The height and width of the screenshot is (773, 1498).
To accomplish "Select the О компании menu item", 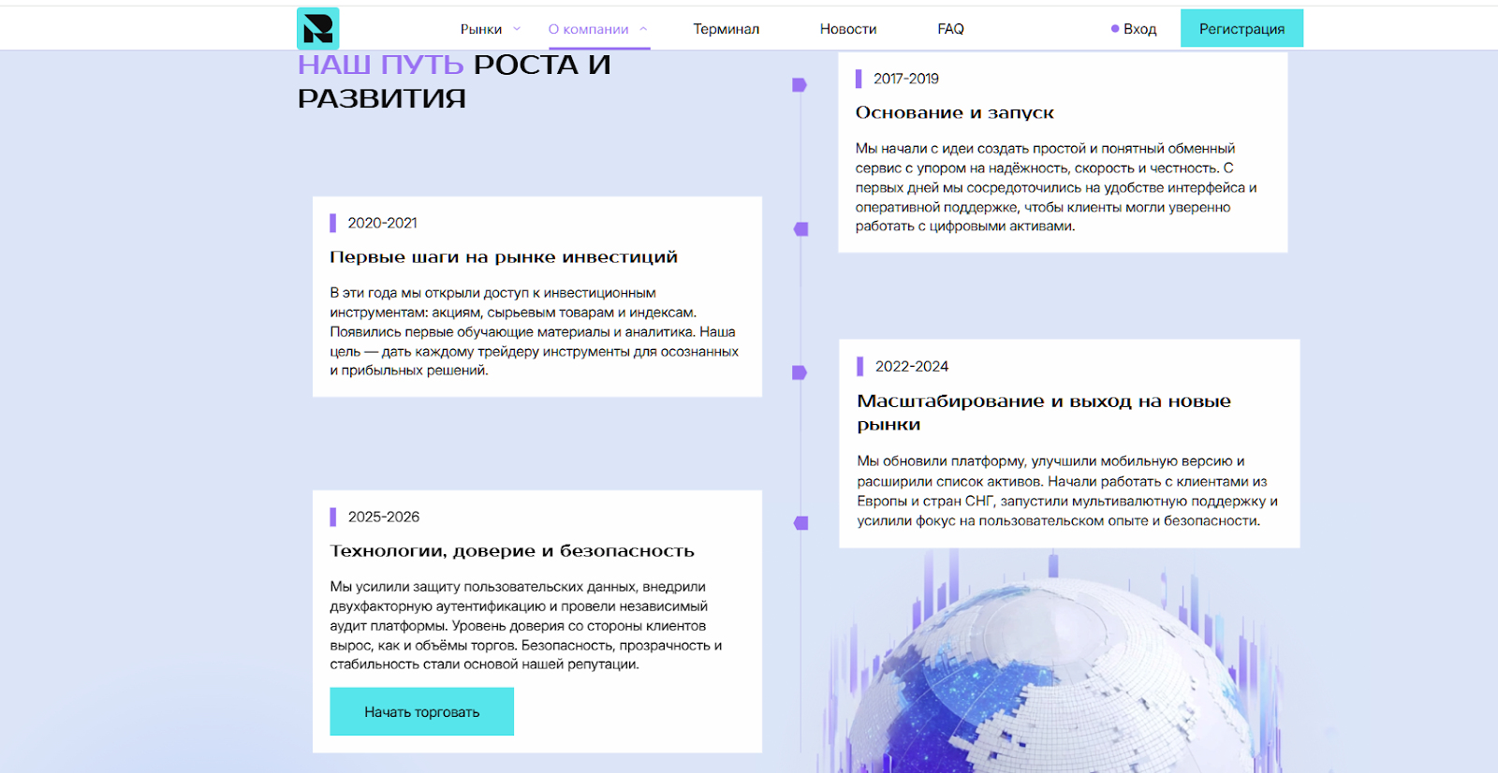I will click(x=588, y=29).
